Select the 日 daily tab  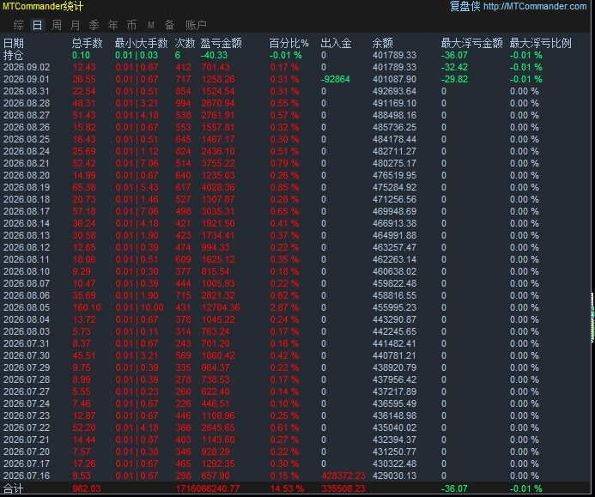point(37,25)
